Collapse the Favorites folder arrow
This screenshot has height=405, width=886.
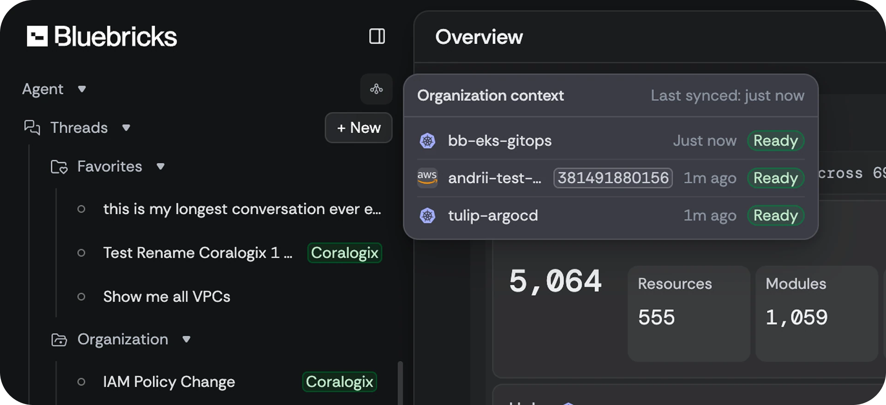160,166
